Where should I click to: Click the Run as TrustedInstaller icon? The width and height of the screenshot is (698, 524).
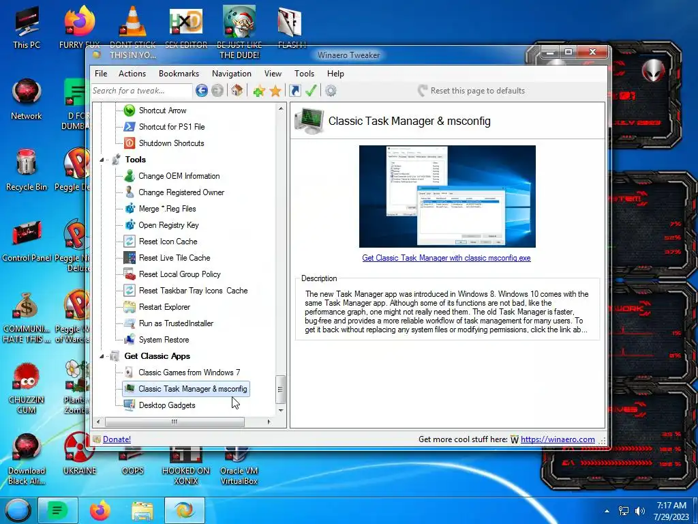click(129, 323)
